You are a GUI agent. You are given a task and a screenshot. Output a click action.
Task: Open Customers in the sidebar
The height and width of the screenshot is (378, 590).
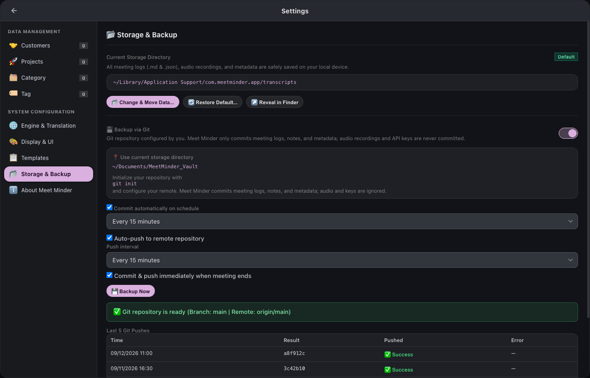click(x=48, y=46)
